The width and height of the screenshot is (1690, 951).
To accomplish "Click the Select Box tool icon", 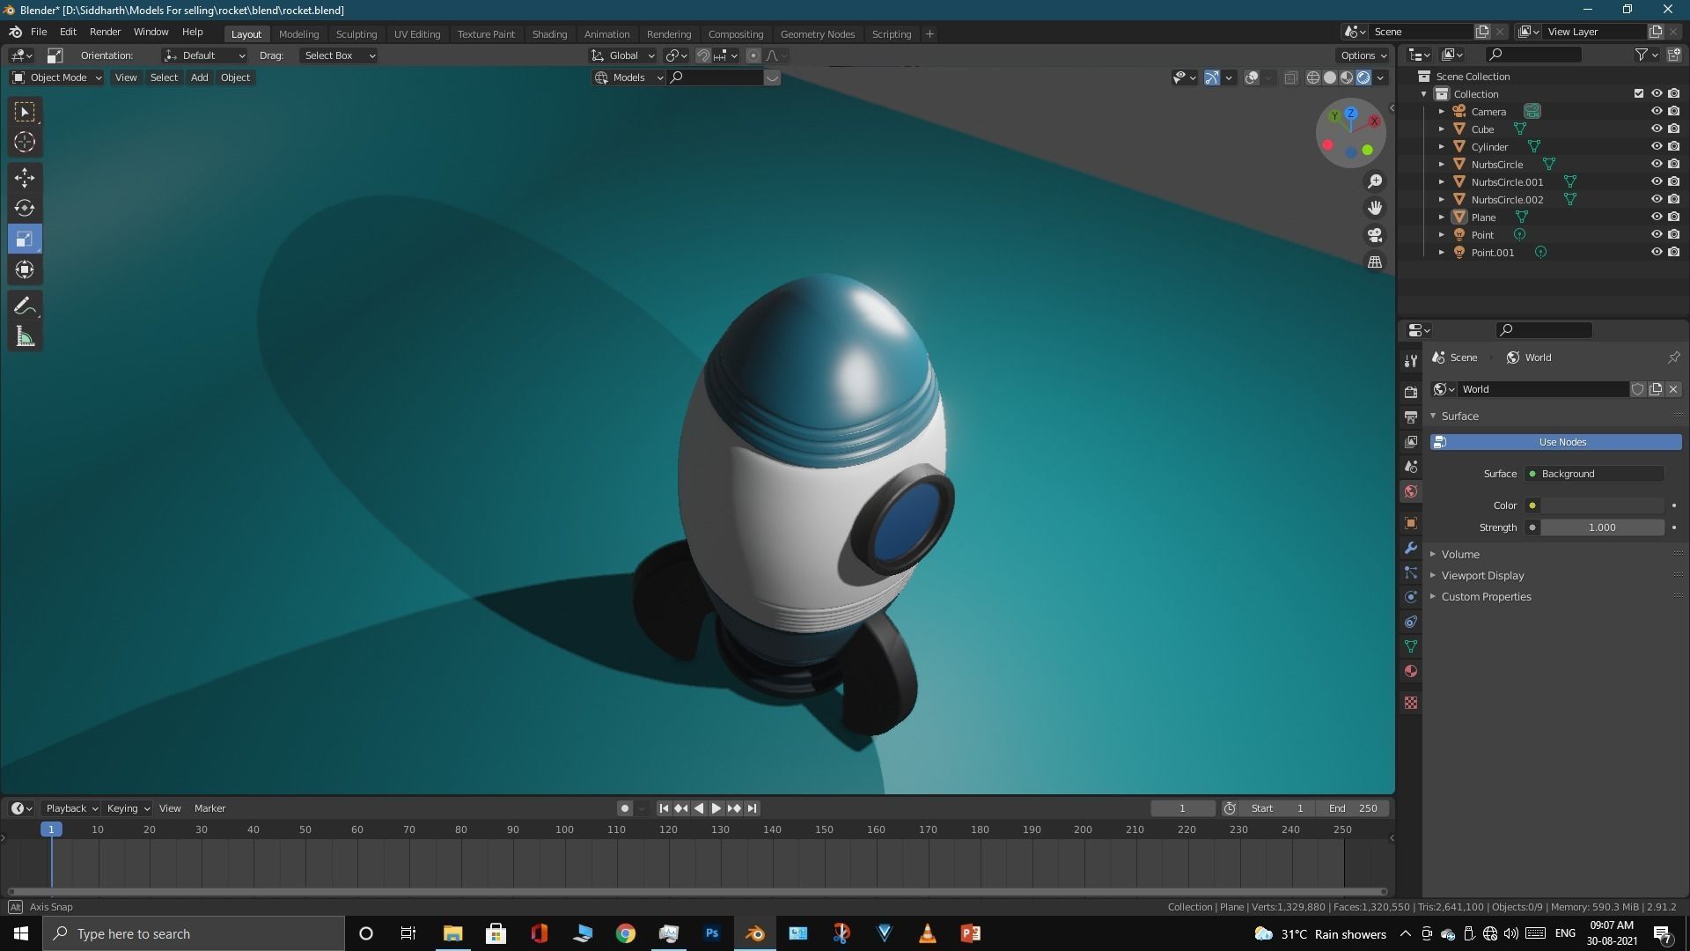I will pos(25,112).
